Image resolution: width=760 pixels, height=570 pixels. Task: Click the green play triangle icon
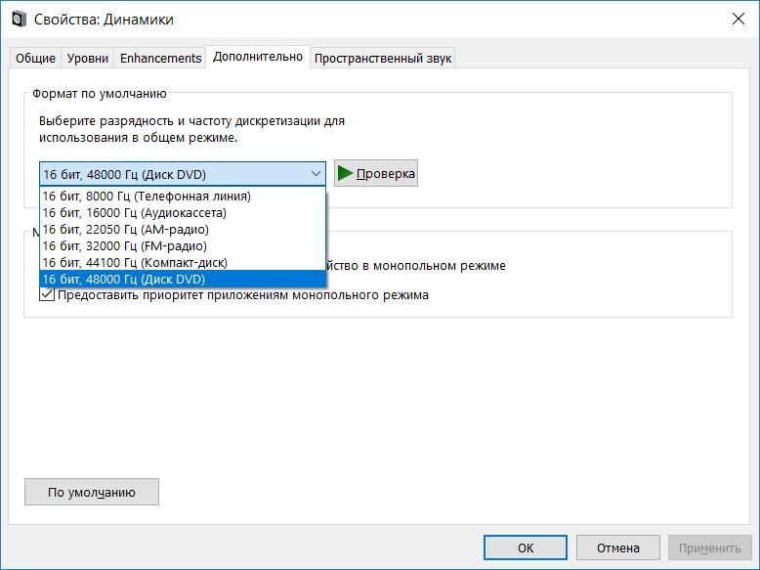pyautogui.click(x=345, y=174)
